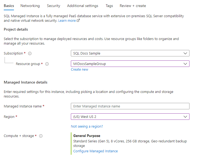Select the Basics tab

point(9,6)
